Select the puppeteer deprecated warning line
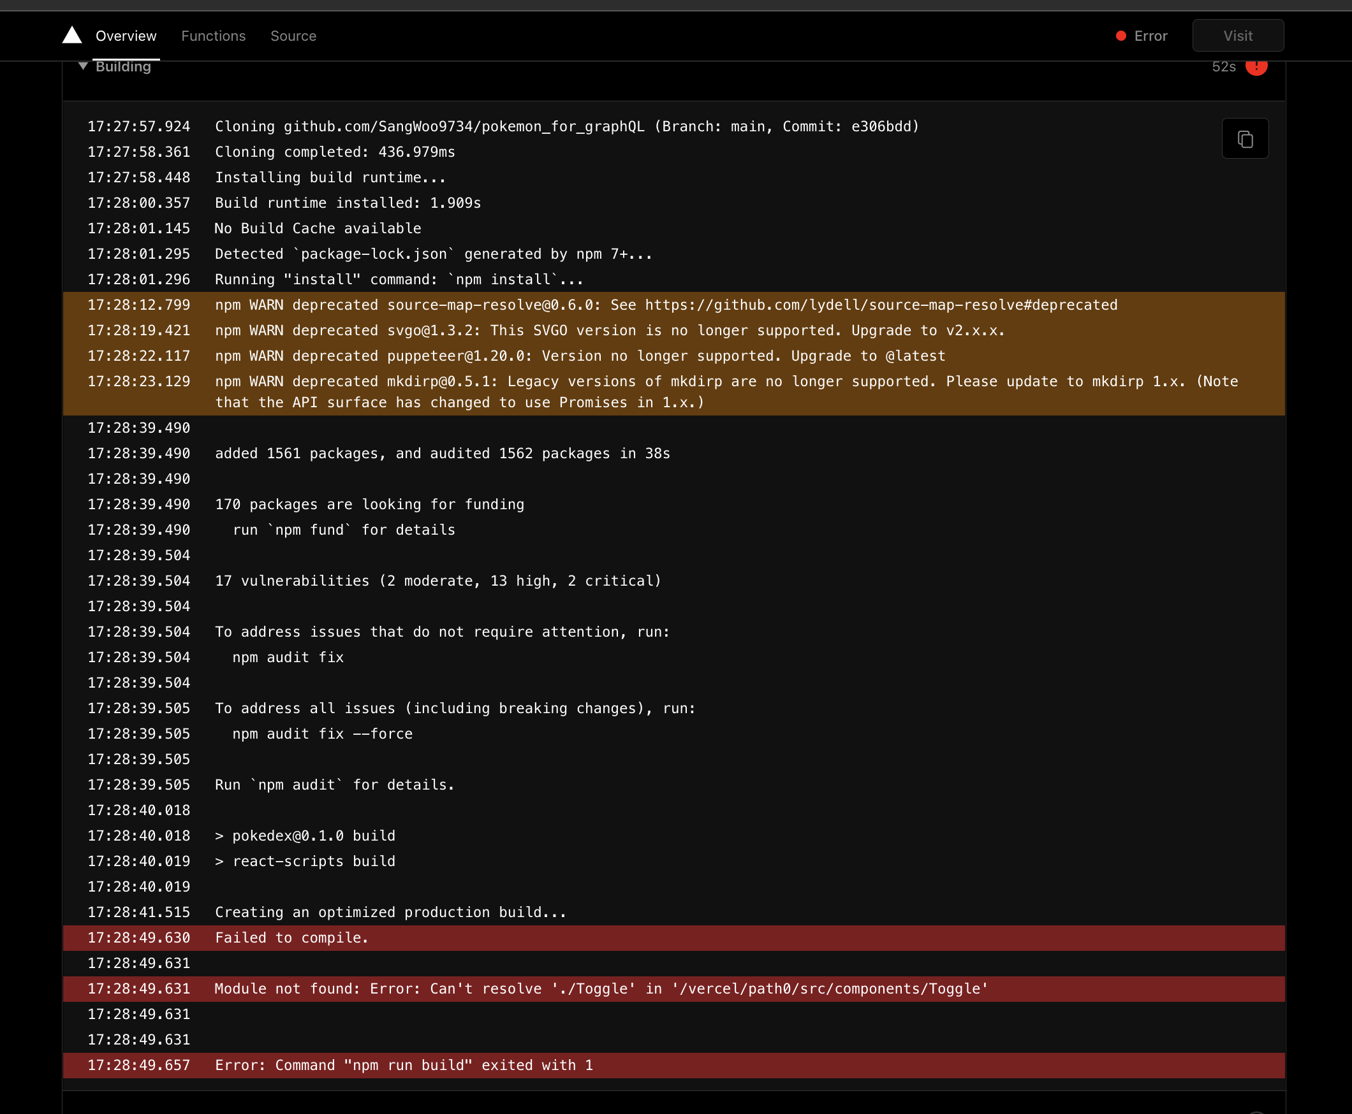This screenshot has width=1352, height=1114. tap(580, 356)
